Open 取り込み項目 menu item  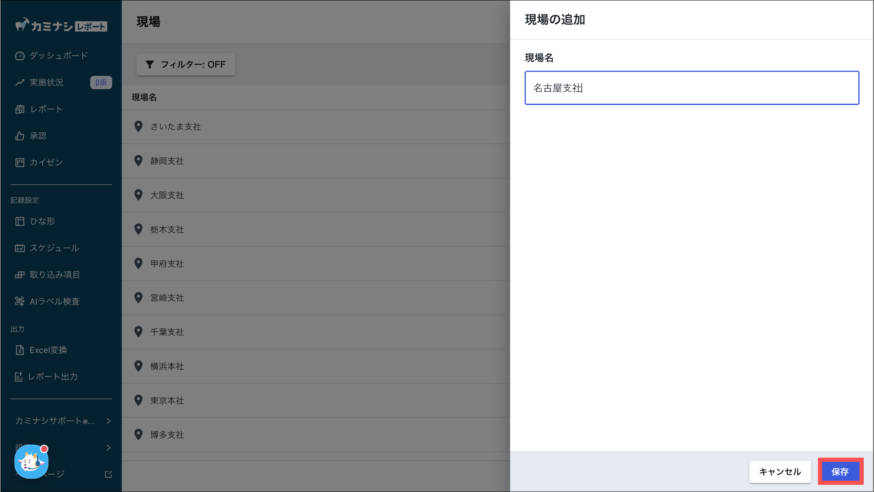(55, 275)
